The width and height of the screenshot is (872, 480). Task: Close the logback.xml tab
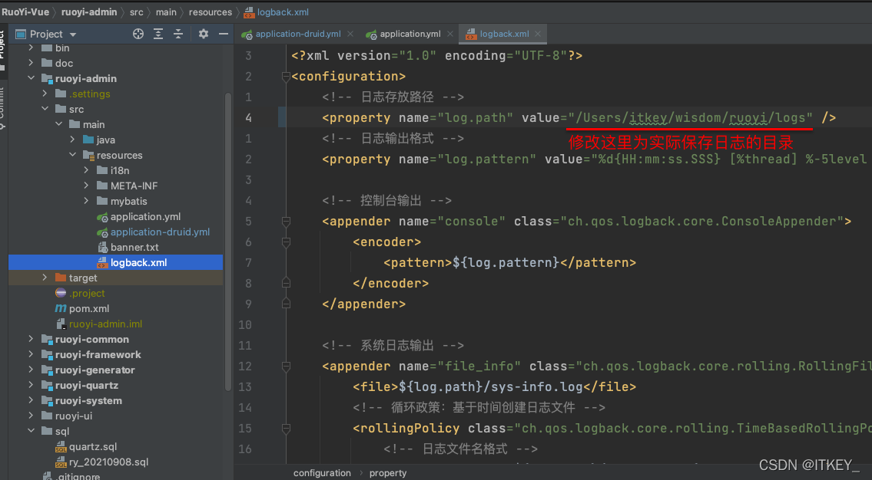click(539, 34)
